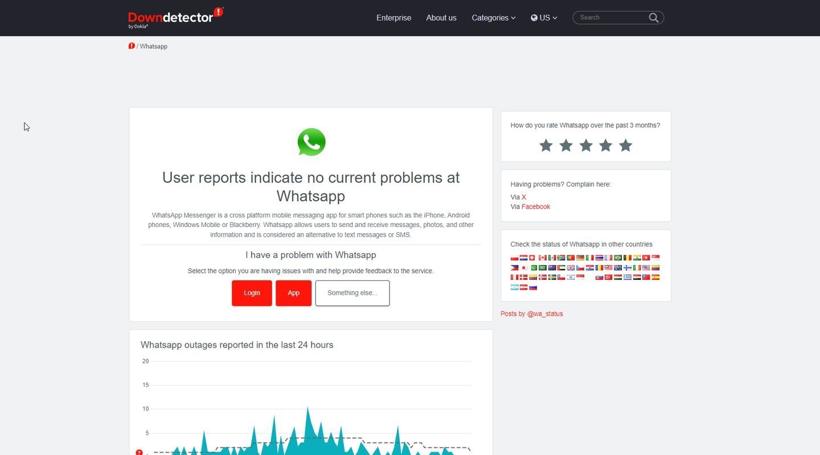Select the South Africa flag

tap(561, 258)
